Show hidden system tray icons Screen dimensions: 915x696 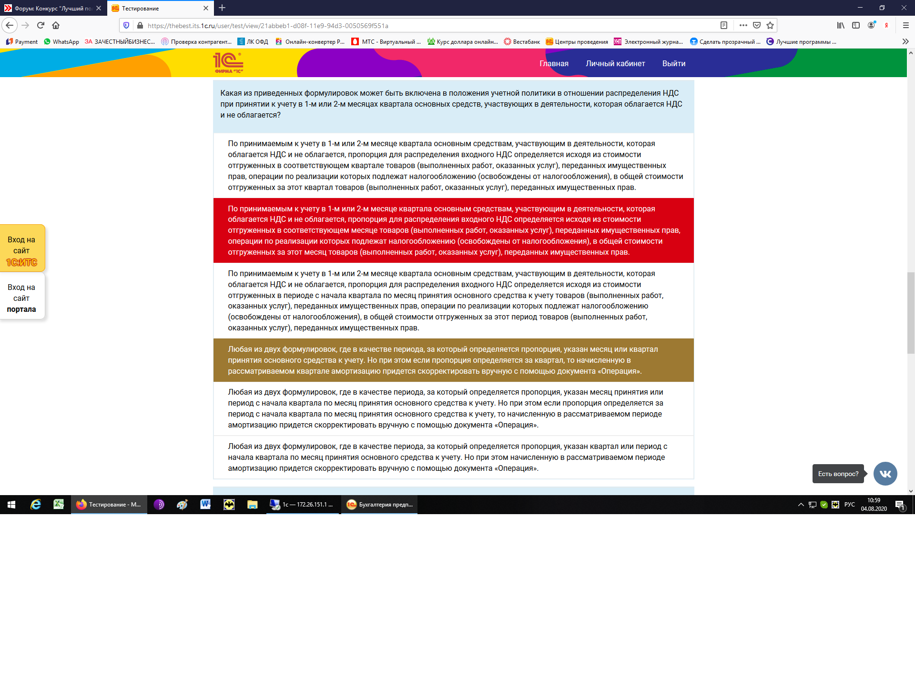[801, 505]
